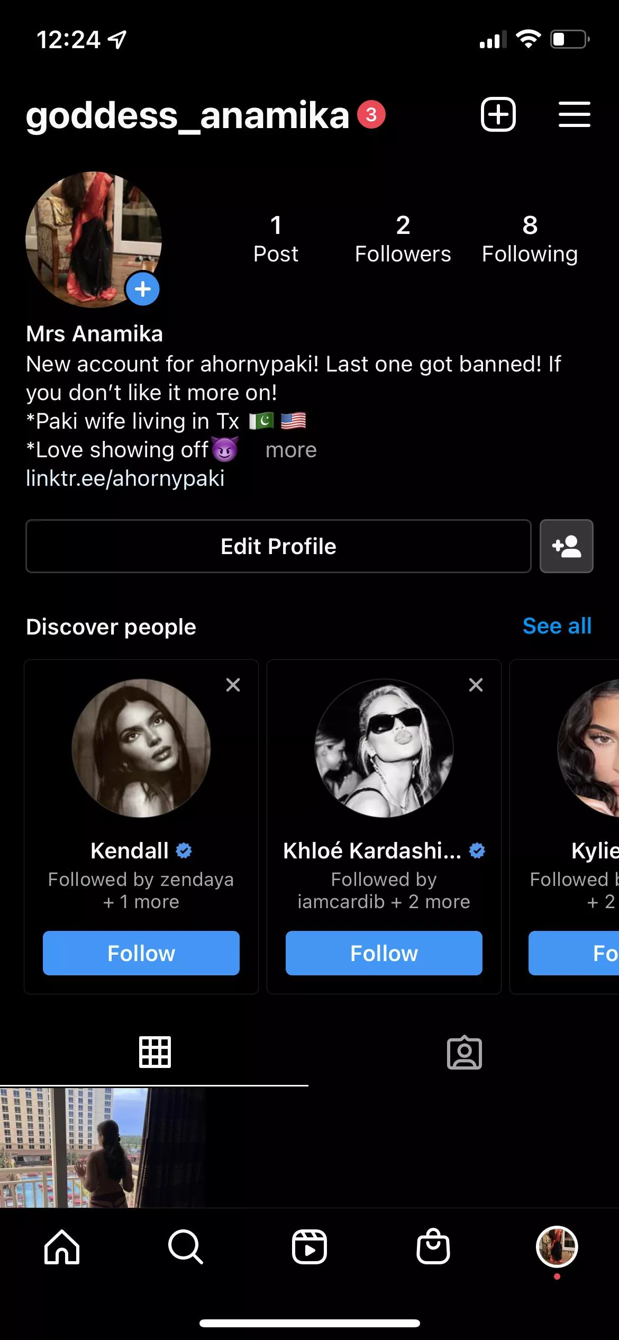Screen dimensions: 619x1340
Task: Dismiss the Khloé Kardashian suggestion card
Action: pyautogui.click(x=476, y=685)
